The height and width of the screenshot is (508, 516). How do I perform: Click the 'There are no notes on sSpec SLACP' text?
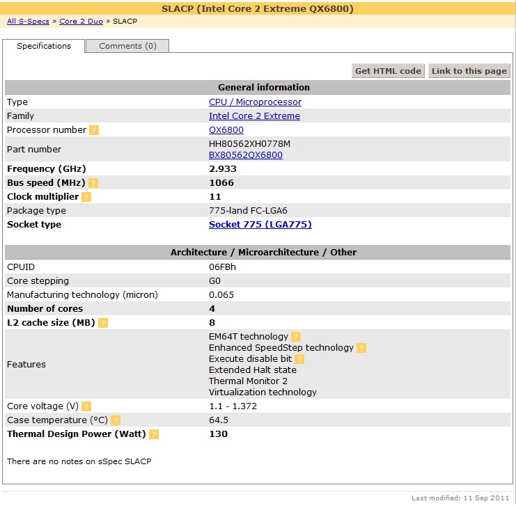79,461
